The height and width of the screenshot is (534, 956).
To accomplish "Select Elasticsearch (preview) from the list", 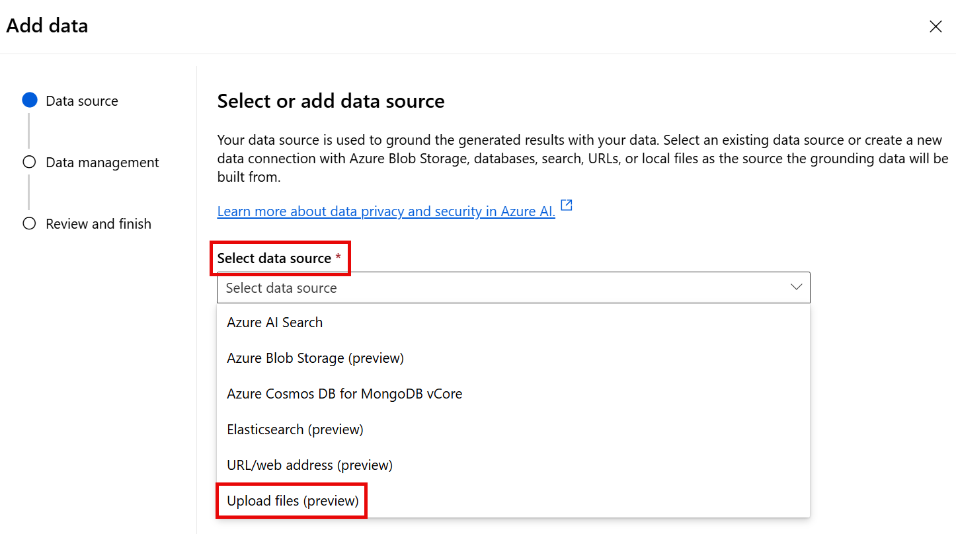I will (x=513, y=430).
